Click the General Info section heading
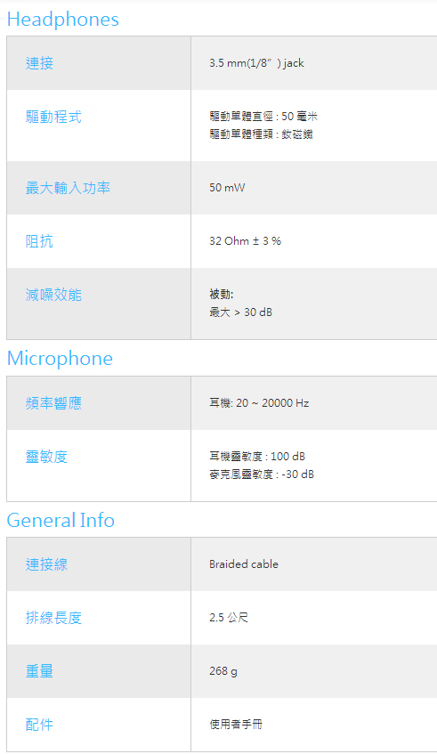The image size is (437, 754). pos(61,520)
